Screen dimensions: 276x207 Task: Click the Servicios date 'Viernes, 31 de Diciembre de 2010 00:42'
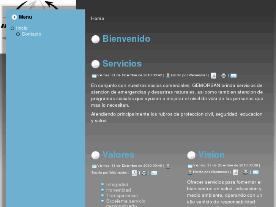[x=129, y=75]
